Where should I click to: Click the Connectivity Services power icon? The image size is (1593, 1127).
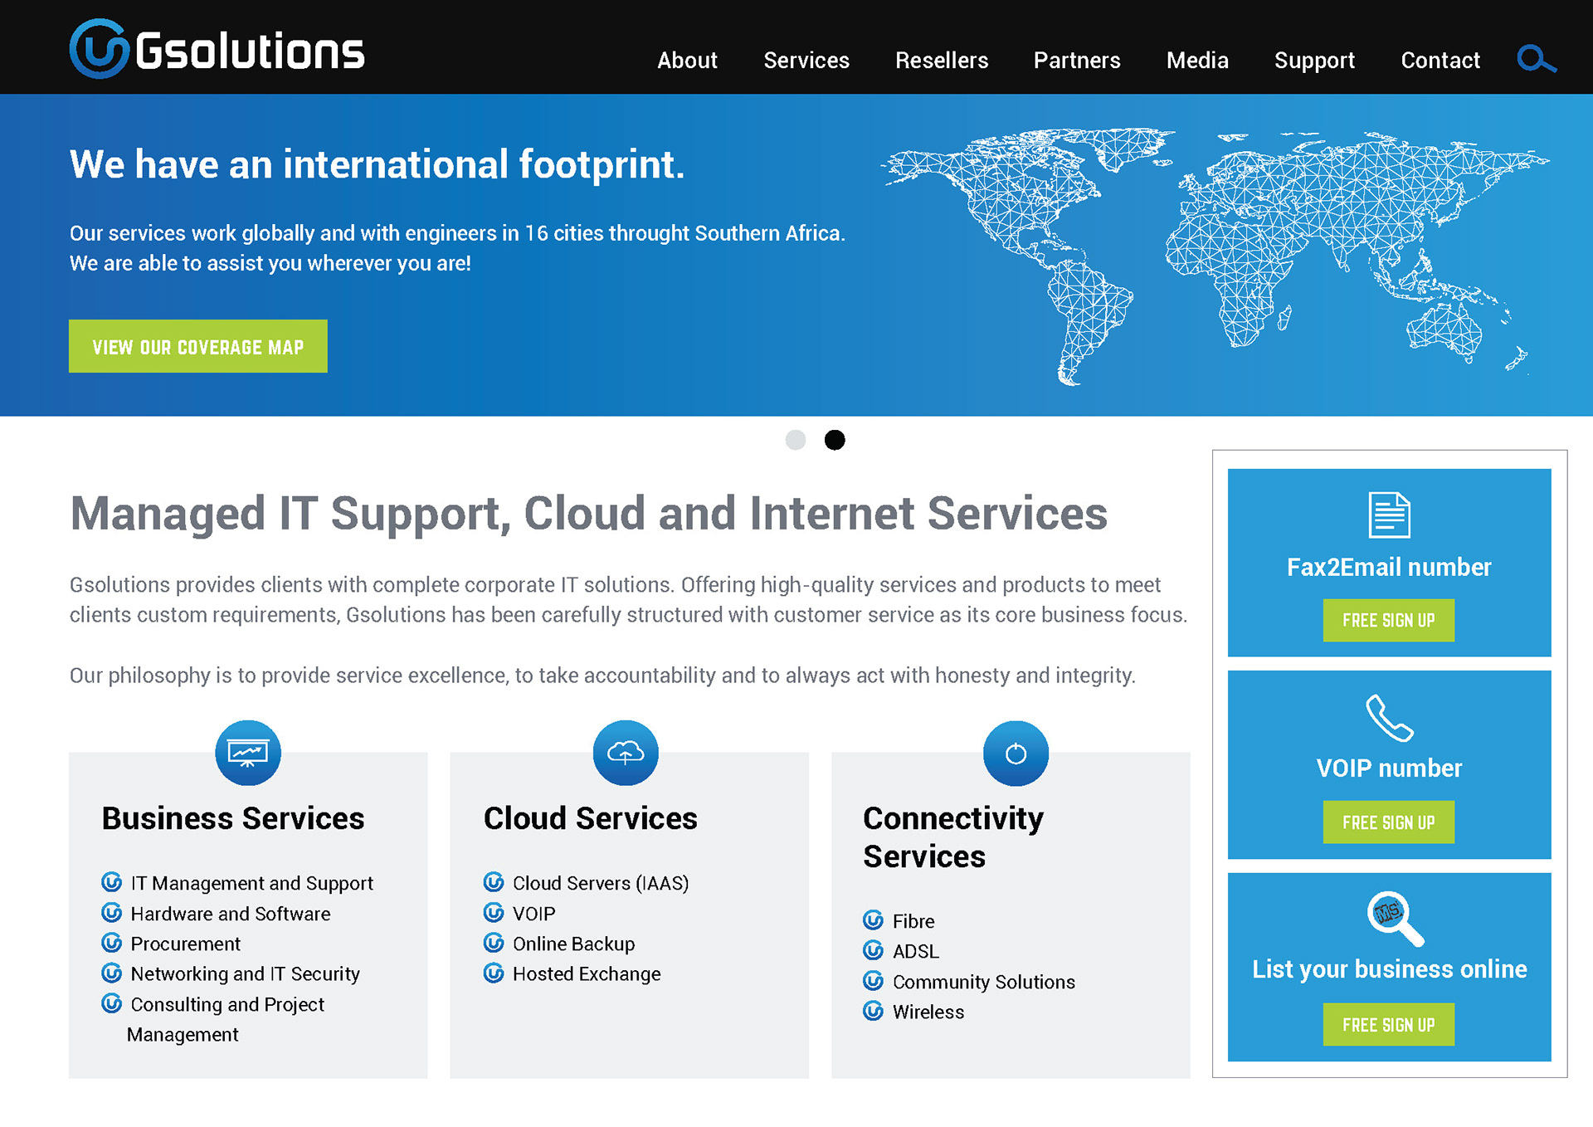(1016, 754)
